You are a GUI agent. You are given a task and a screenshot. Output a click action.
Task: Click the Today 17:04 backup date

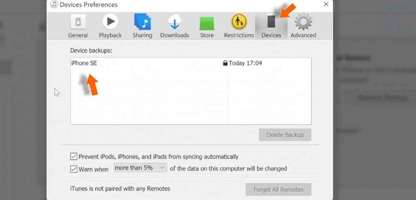(x=245, y=63)
